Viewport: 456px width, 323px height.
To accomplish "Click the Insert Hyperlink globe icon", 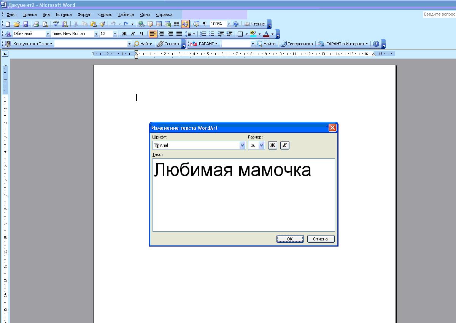I will [x=141, y=24].
